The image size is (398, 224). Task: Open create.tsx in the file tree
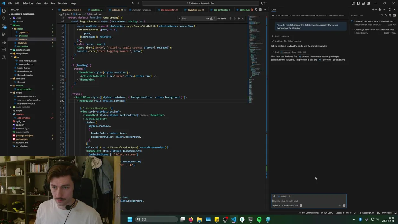coord(23,36)
